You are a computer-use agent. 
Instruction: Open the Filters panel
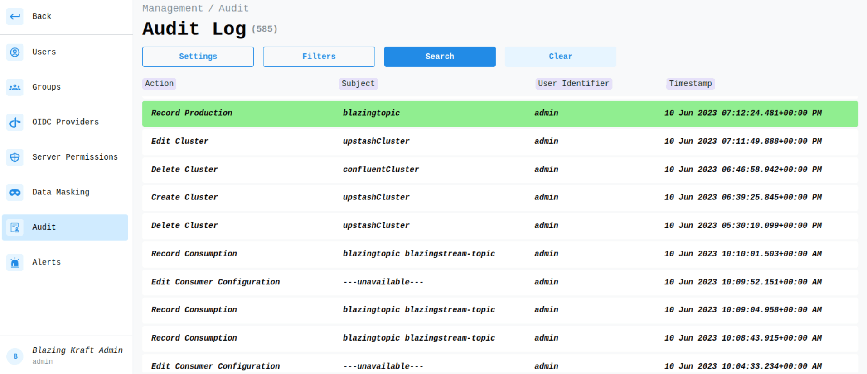(x=319, y=57)
